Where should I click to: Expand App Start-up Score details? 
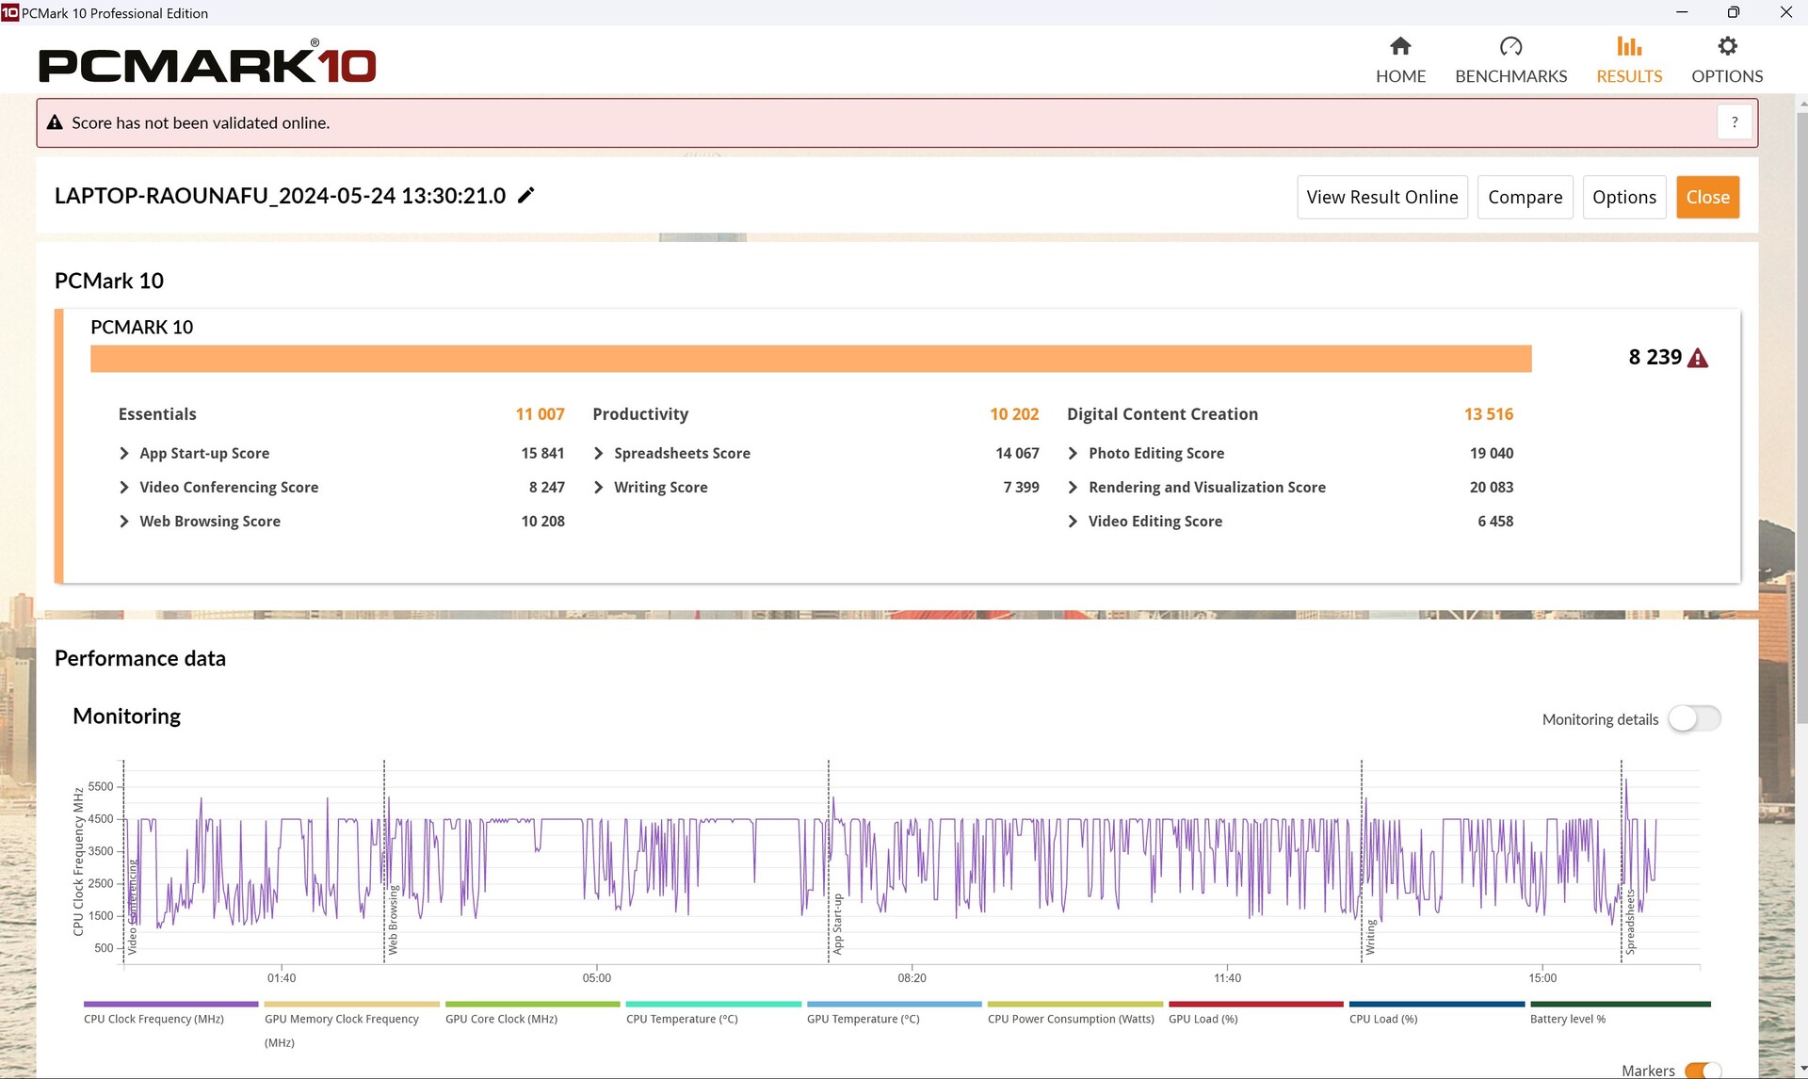click(x=124, y=453)
